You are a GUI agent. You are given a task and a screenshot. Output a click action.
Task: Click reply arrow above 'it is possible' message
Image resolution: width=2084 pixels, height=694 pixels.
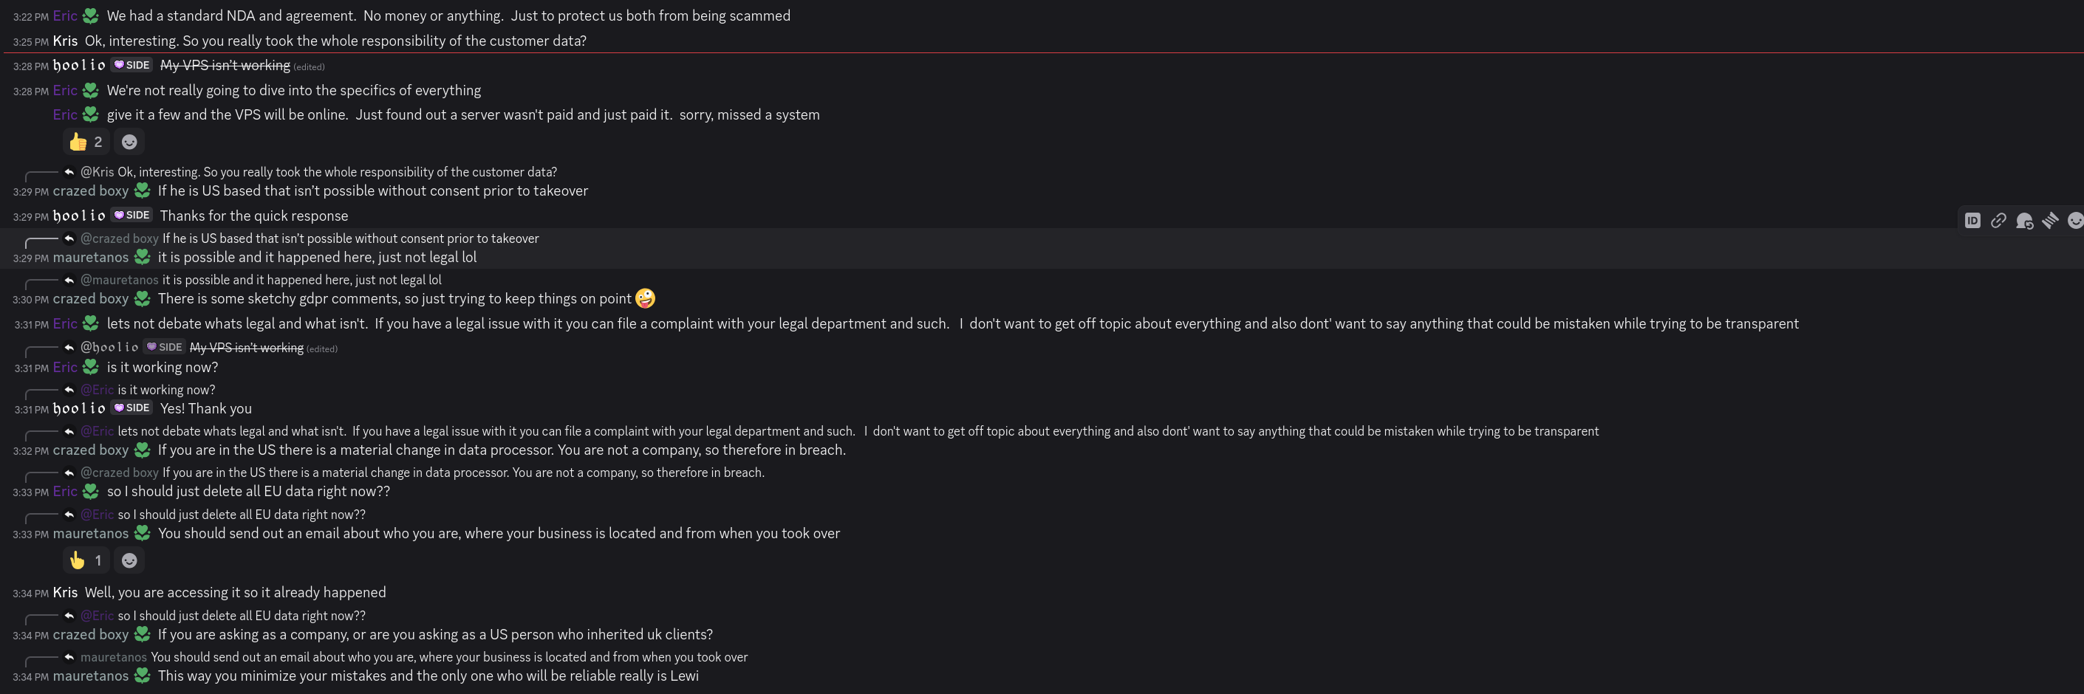tap(69, 238)
